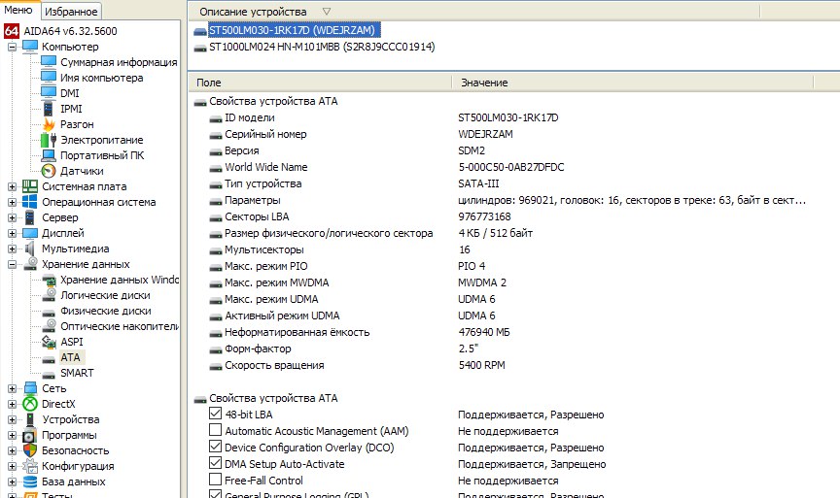Click the Системная плата motherboard icon
This screenshot has width=840, height=498.
point(30,186)
